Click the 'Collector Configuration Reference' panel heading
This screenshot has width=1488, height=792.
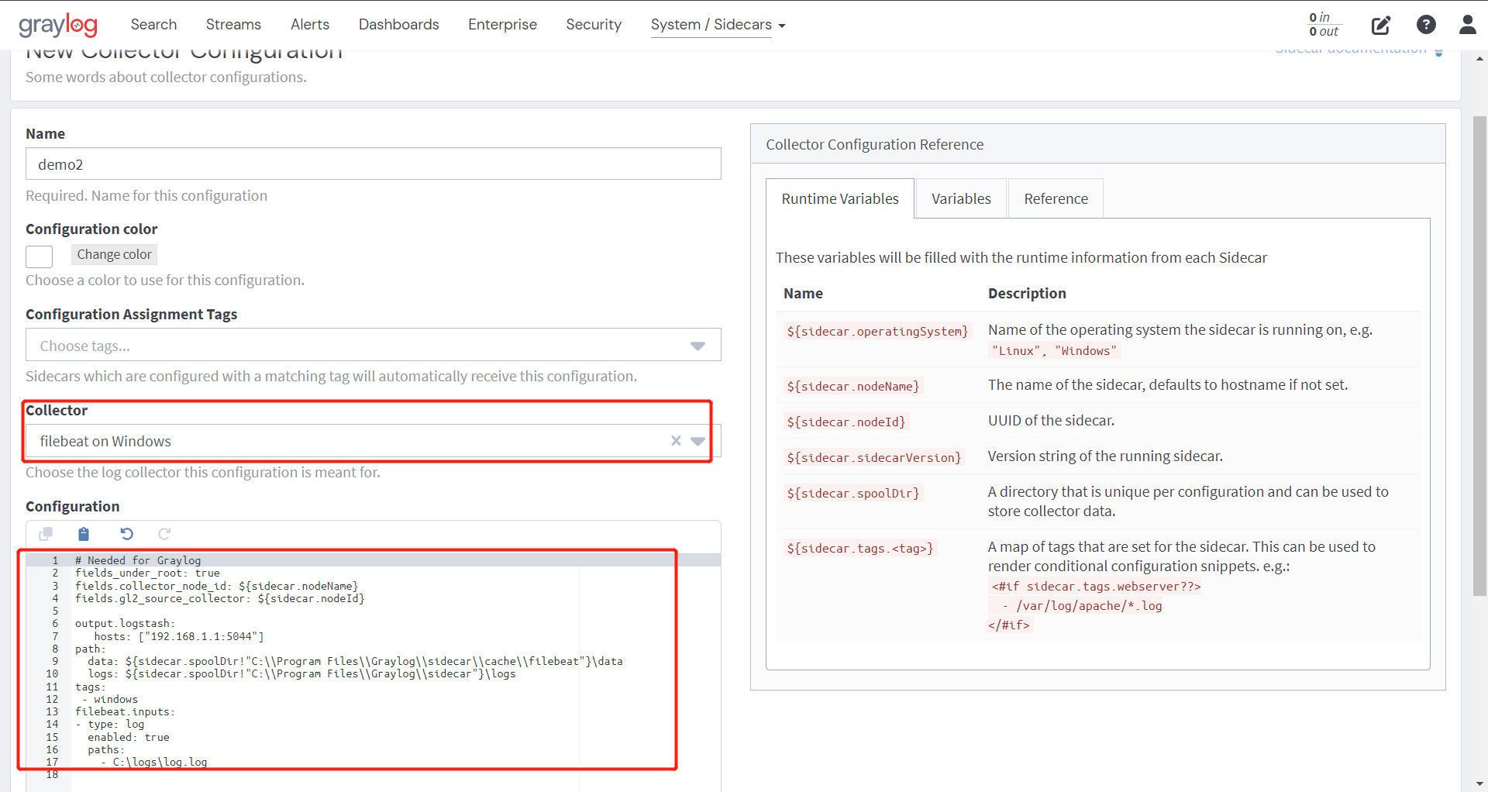pyautogui.click(x=874, y=145)
